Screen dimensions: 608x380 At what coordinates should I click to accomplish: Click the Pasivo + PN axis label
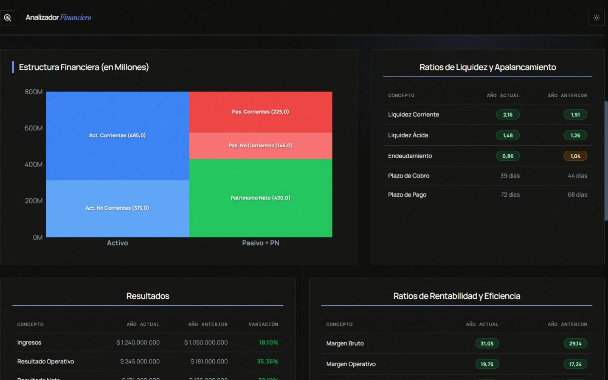click(x=261, y=243)
